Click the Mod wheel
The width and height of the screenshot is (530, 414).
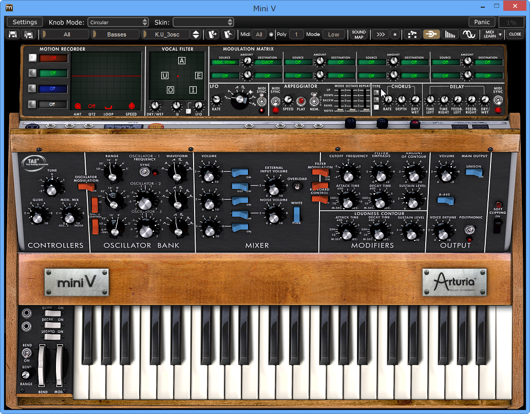tap(60, 365)
